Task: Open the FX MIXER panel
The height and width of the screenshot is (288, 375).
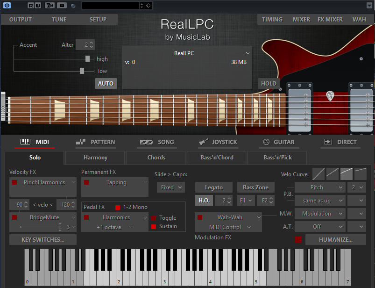Action: pos(330,20)
